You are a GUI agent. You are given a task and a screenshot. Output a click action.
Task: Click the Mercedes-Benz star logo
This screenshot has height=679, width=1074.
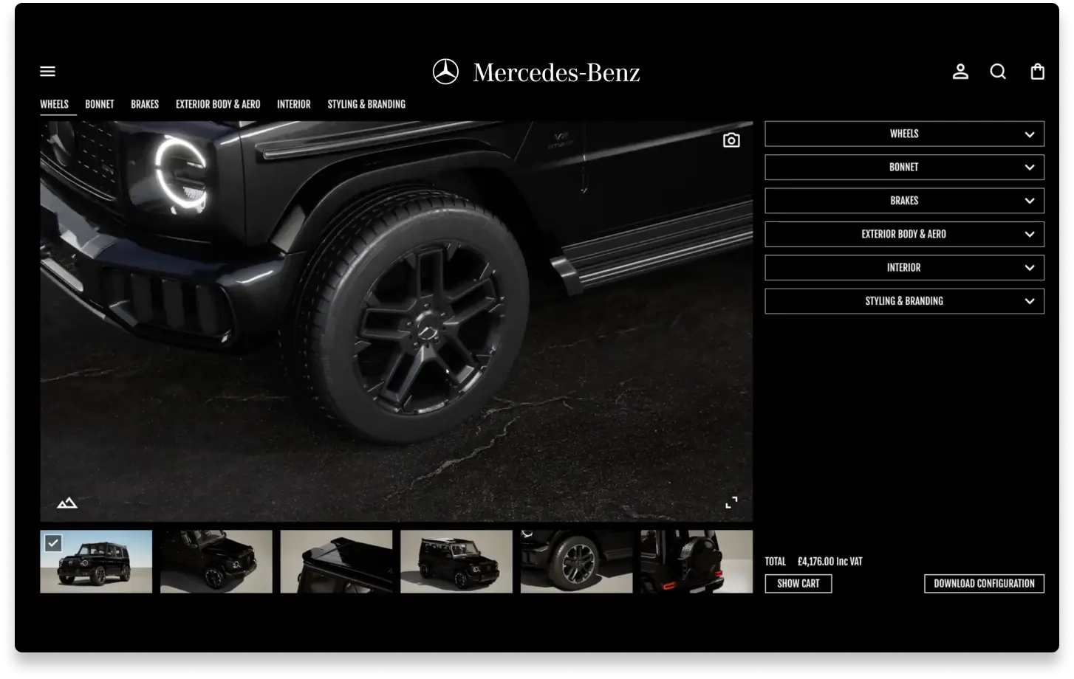[x=445, y=72]
